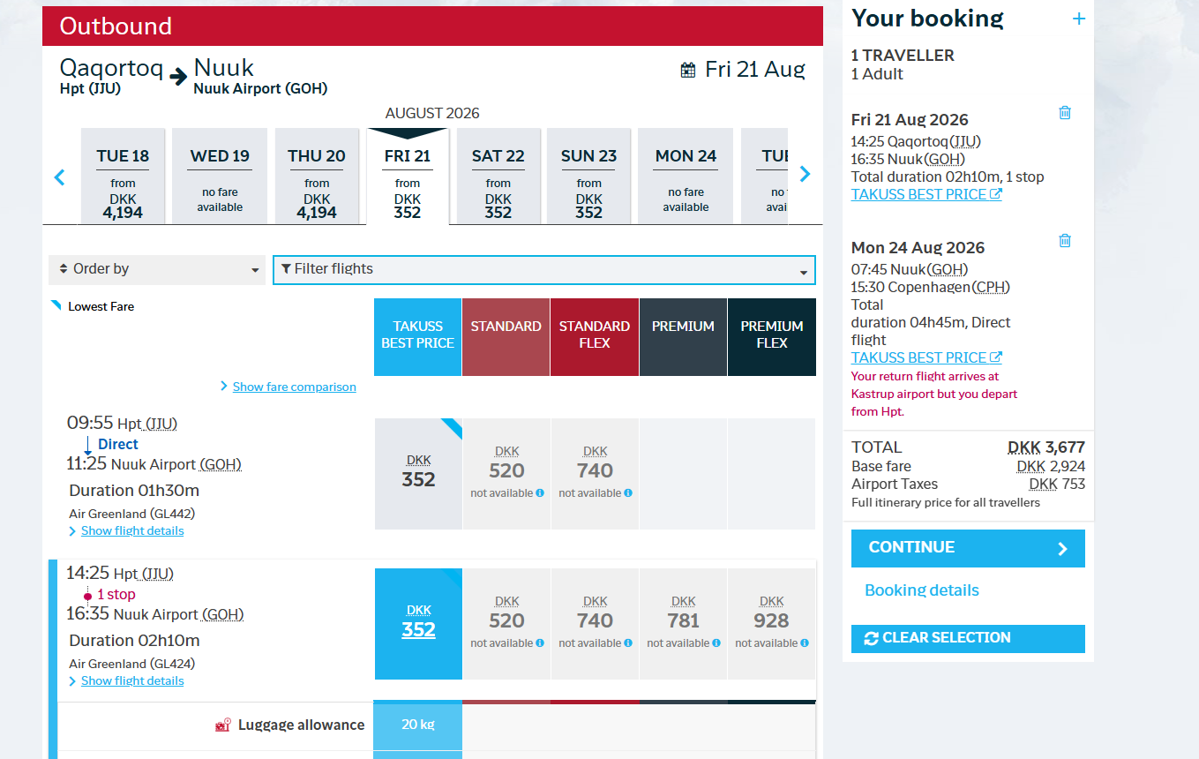Show flight details for GL442
This screenshot has height=759, width=1199.
click(132, 531)
